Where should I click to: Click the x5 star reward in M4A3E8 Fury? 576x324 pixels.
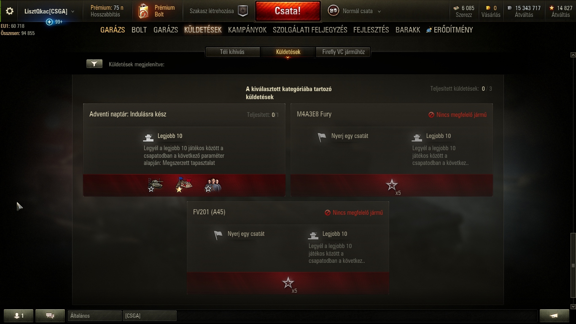pos(392,185)
